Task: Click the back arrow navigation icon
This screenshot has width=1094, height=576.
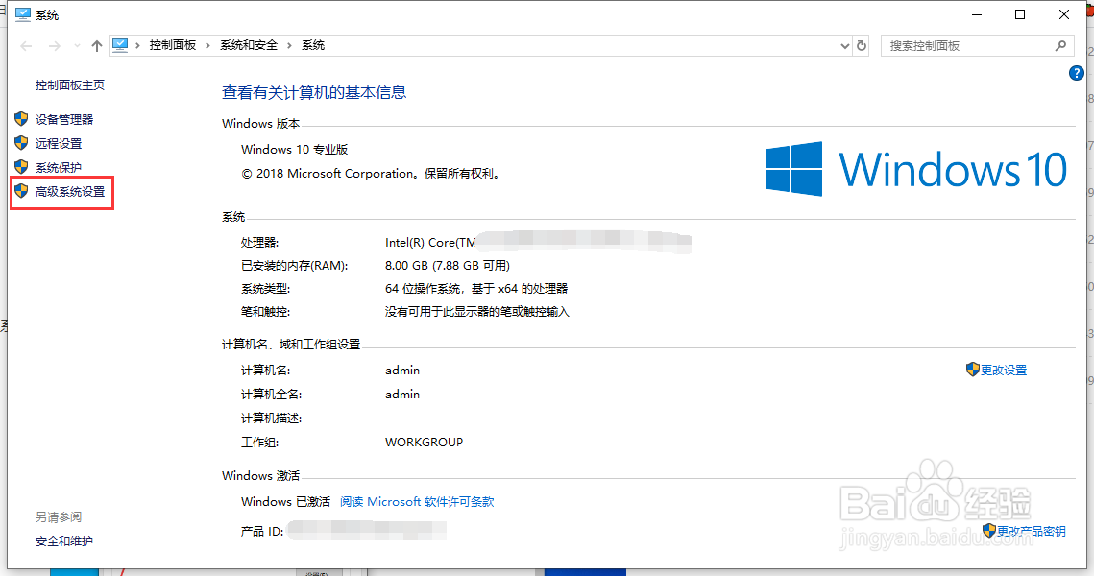Action: (x=26, y=45)
